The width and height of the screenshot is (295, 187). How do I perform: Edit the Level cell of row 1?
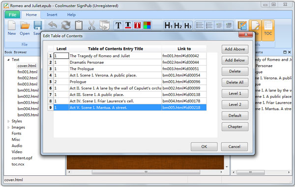pyautogui.click(x=61, y=56)
